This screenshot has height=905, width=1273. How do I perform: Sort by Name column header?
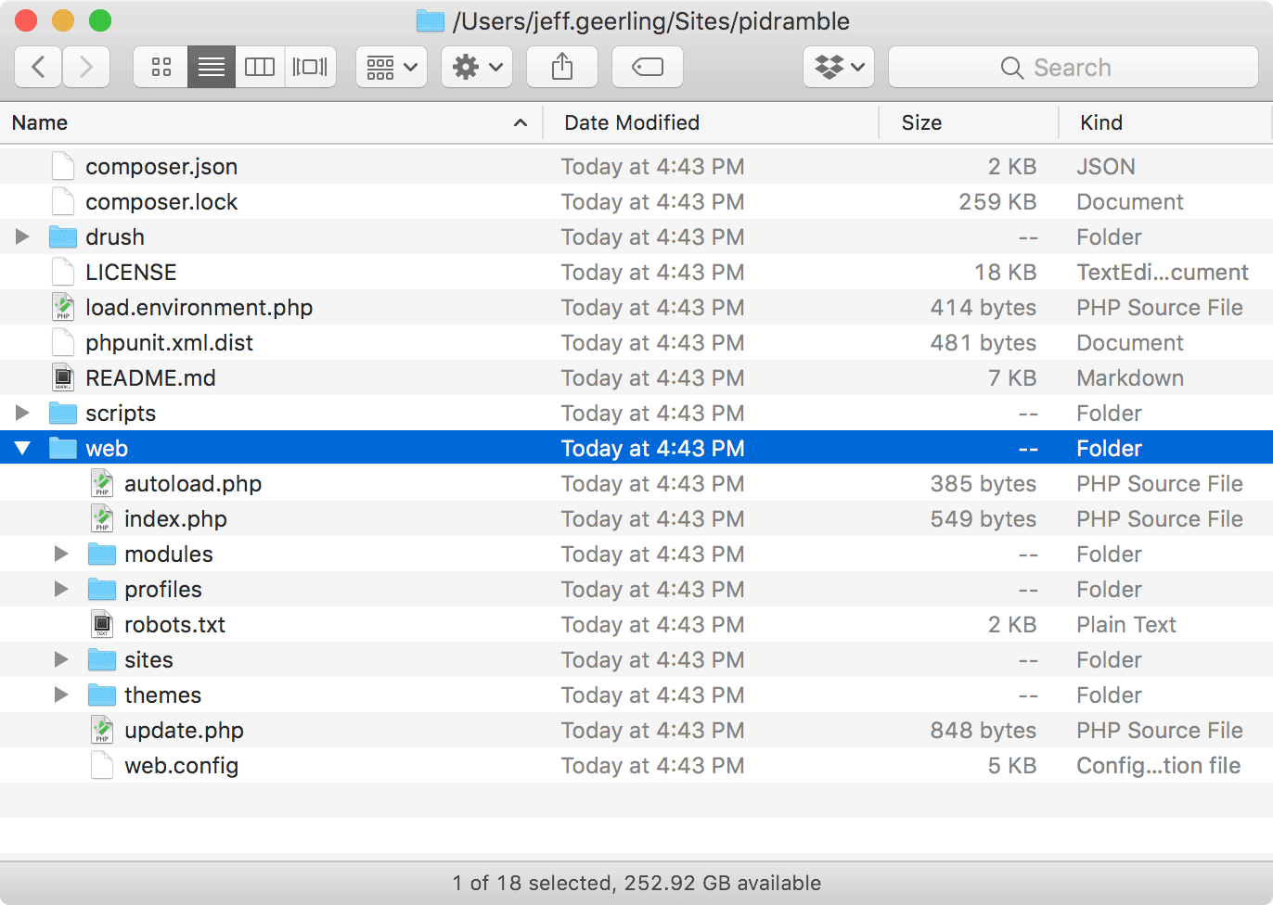click(x=271, y=122)
